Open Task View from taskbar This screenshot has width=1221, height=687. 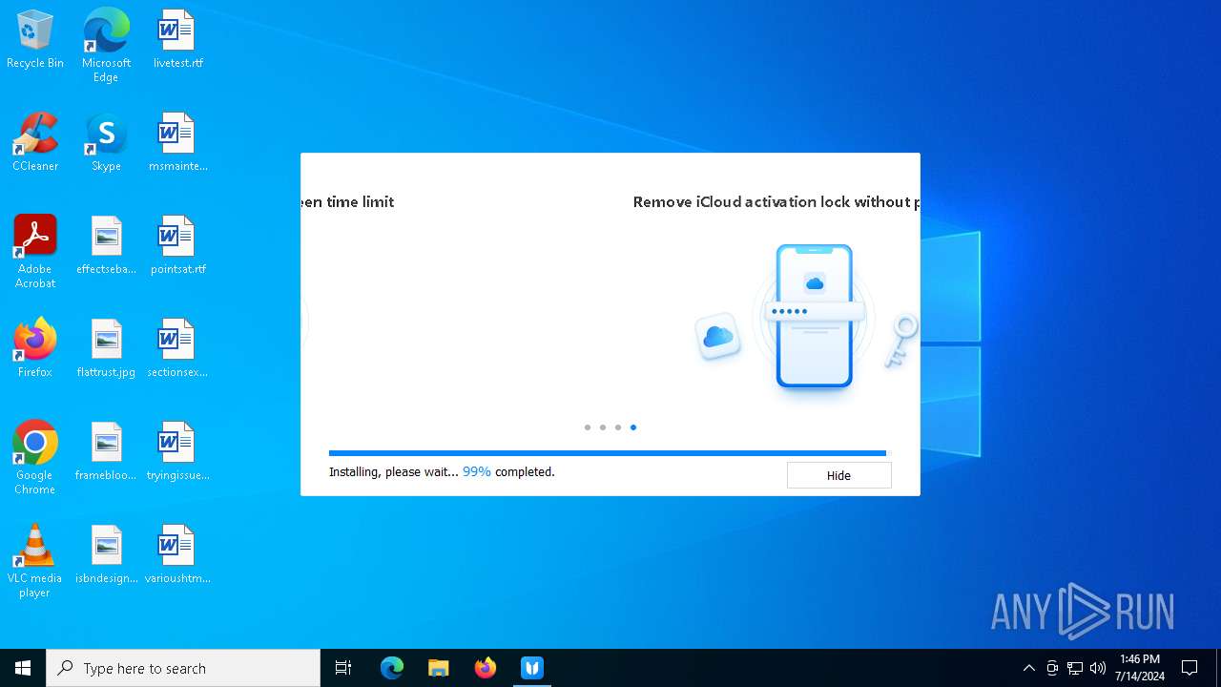(x=343, y=668)
